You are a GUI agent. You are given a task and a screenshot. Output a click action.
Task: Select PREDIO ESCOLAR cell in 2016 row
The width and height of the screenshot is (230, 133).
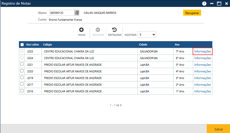(x=90, y=91)
